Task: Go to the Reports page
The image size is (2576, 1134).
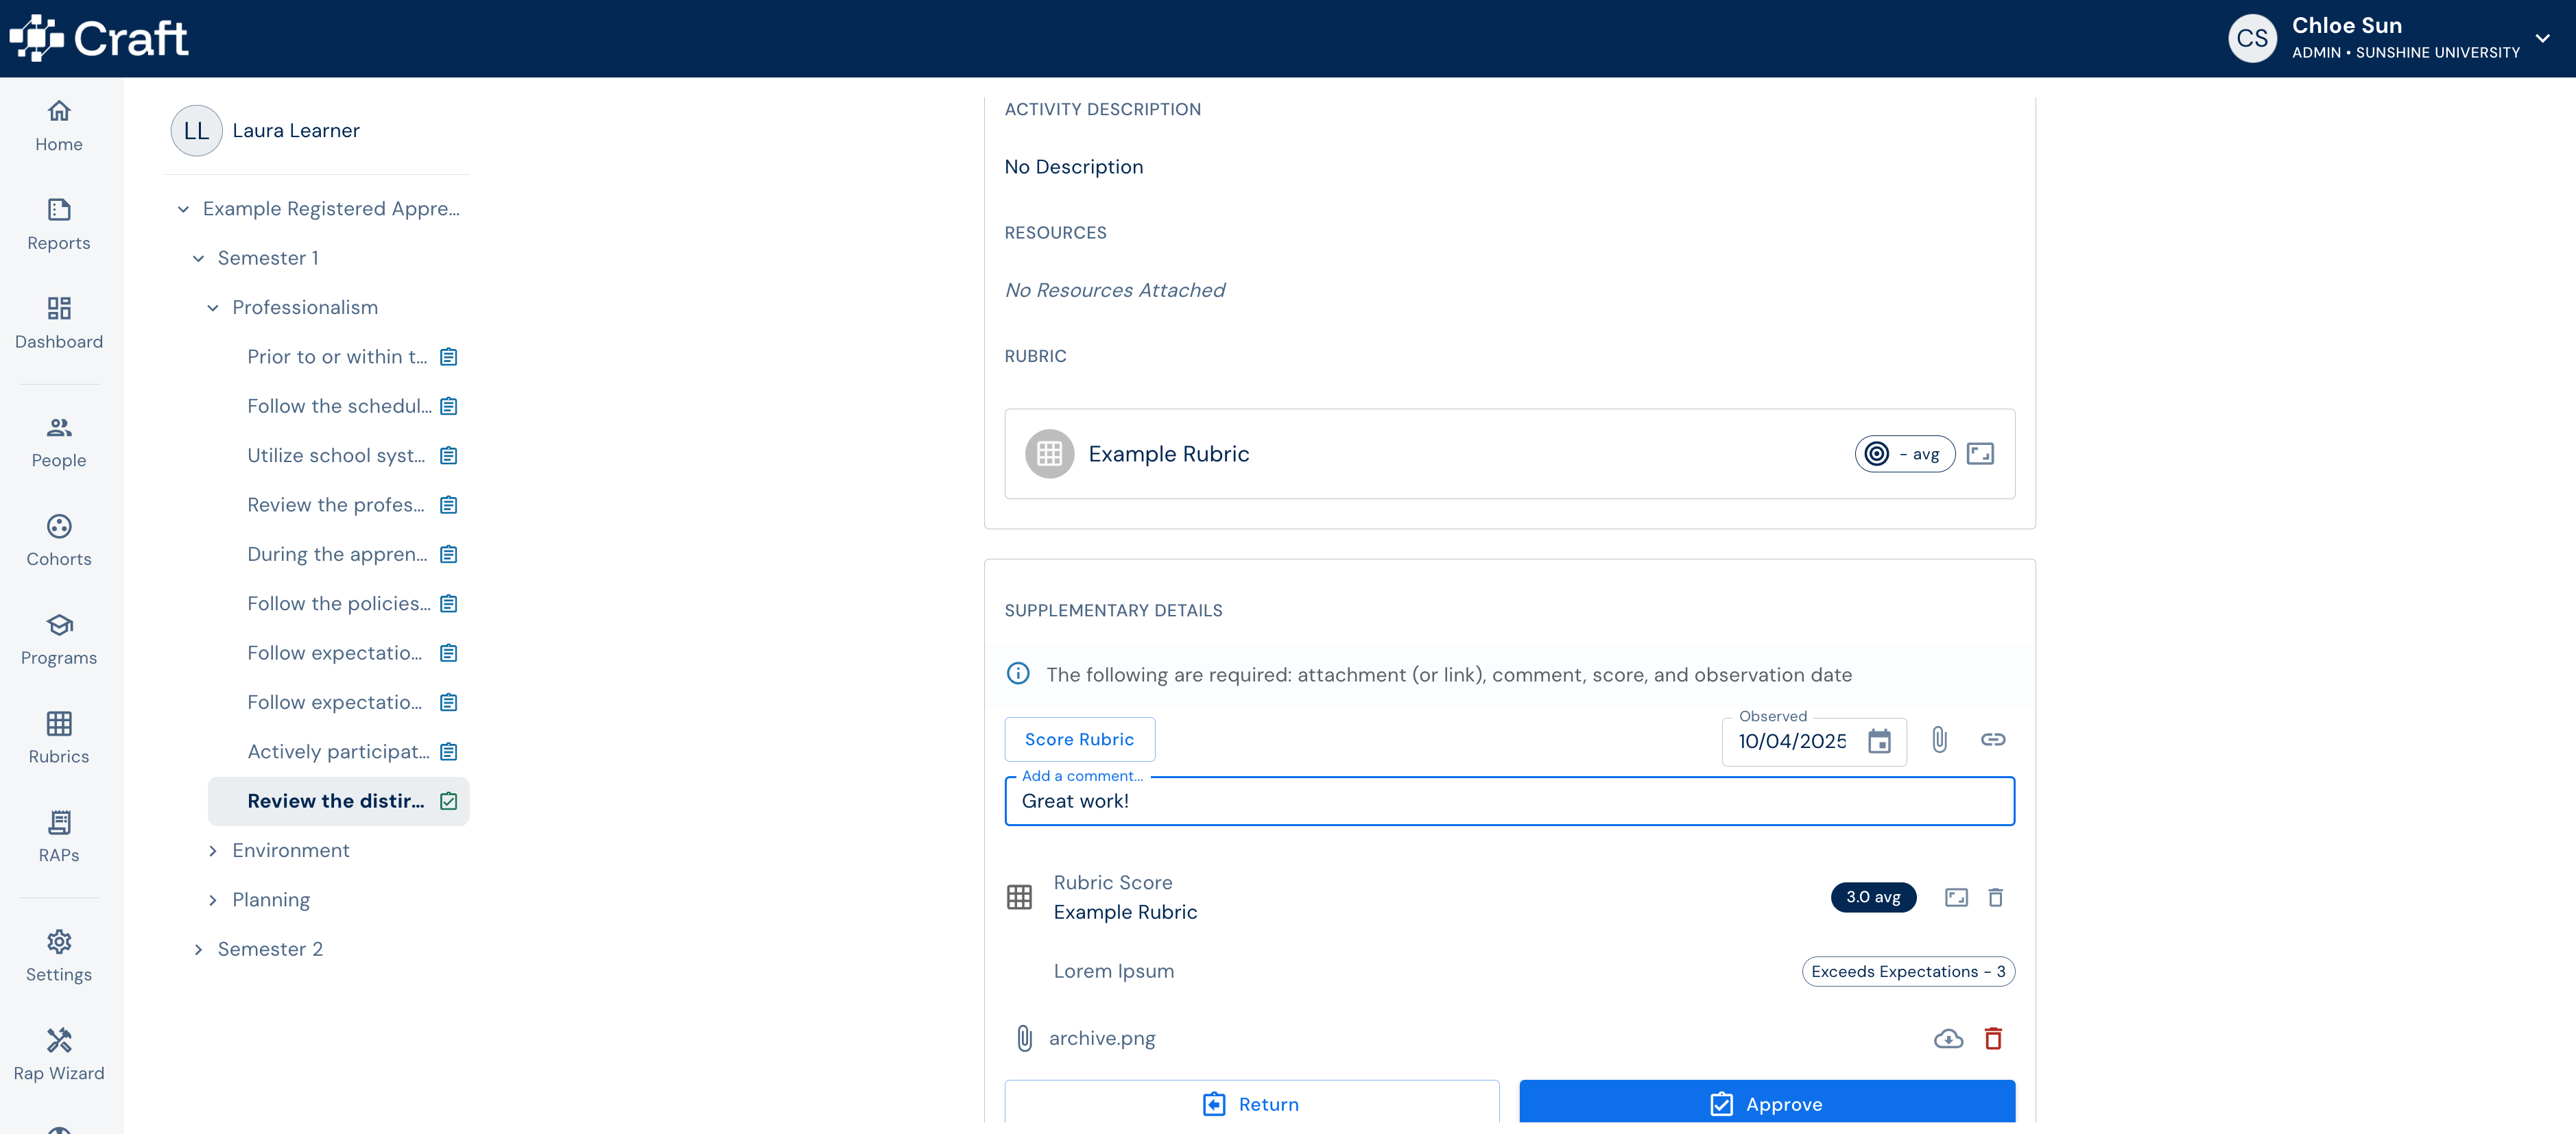Action: (59, 225)
